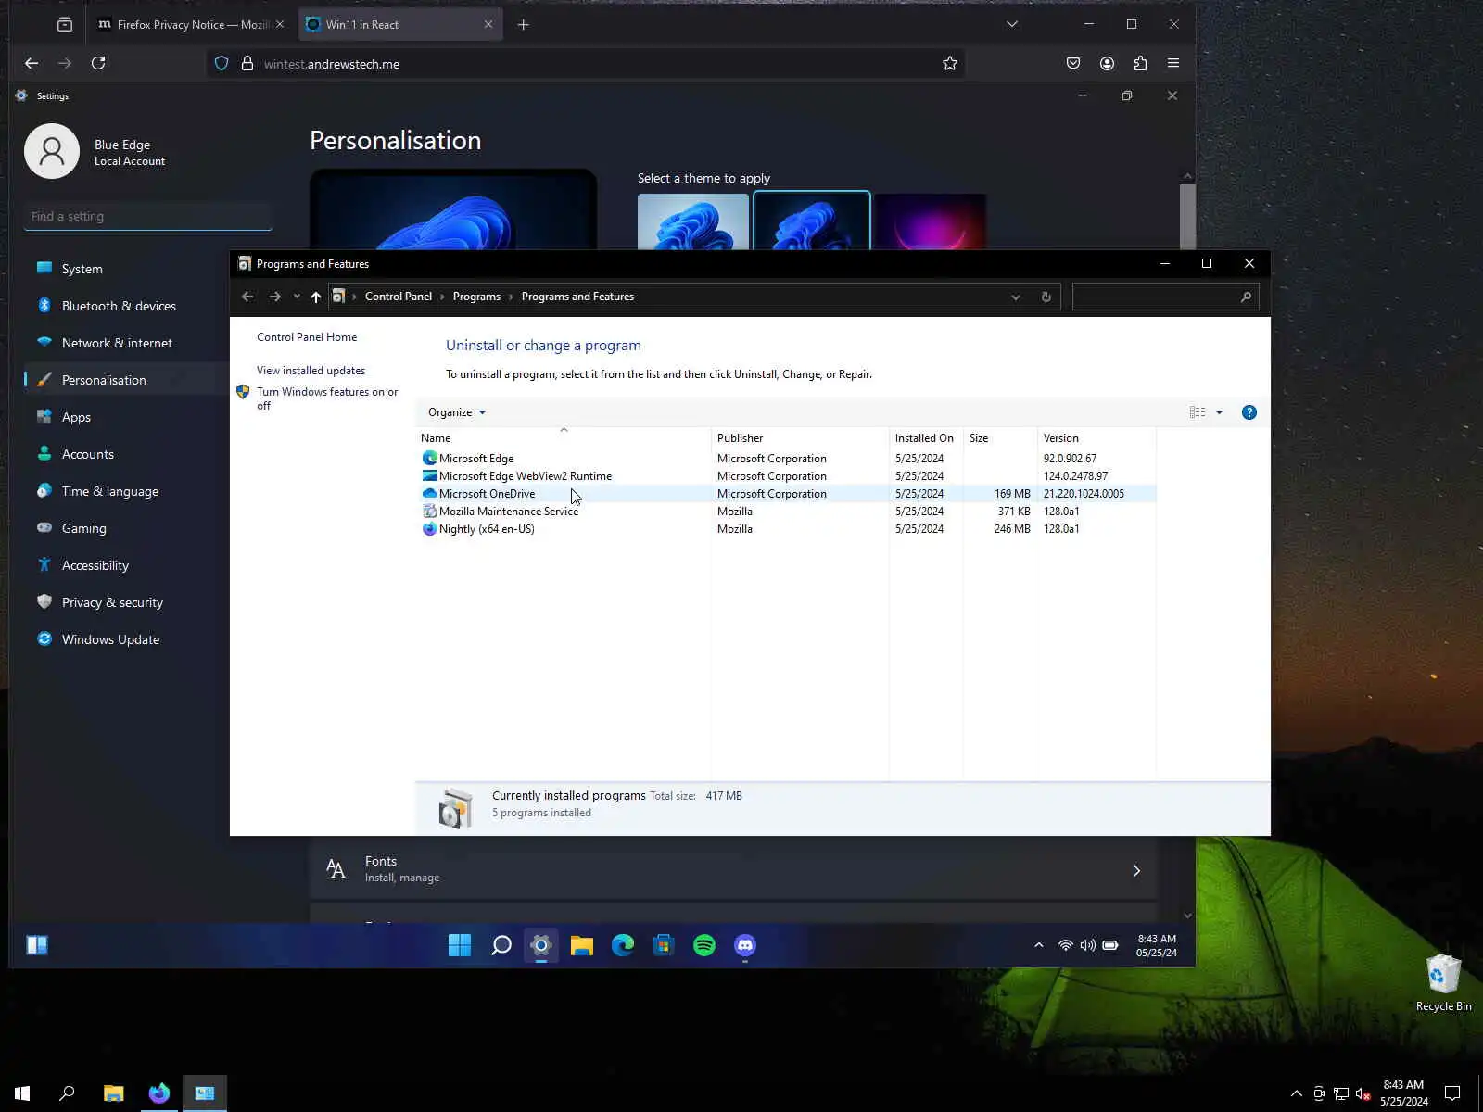Select the Microsoft OneDrive program

pos(786,494)
